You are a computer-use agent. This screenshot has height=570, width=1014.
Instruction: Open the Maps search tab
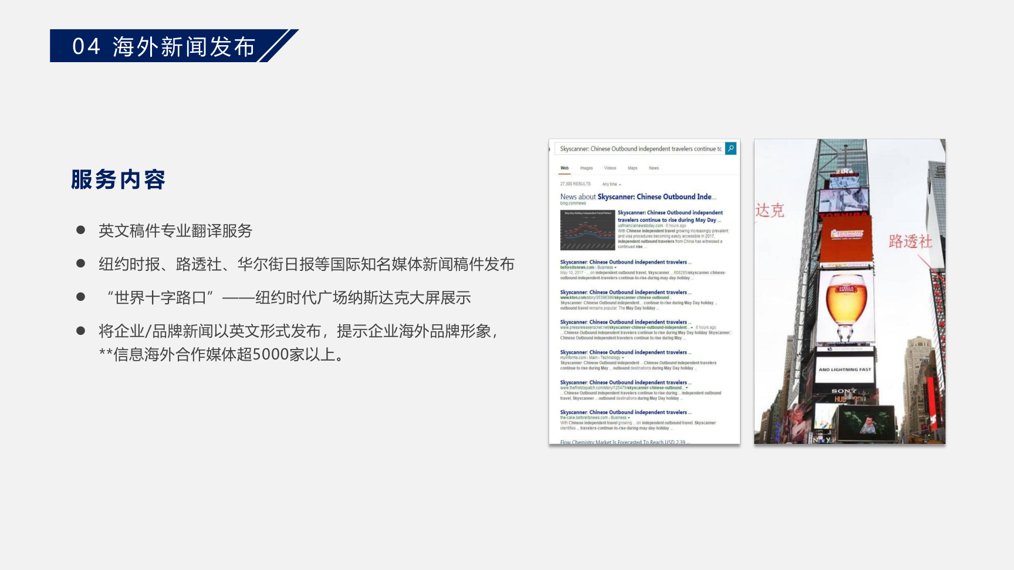633,168
